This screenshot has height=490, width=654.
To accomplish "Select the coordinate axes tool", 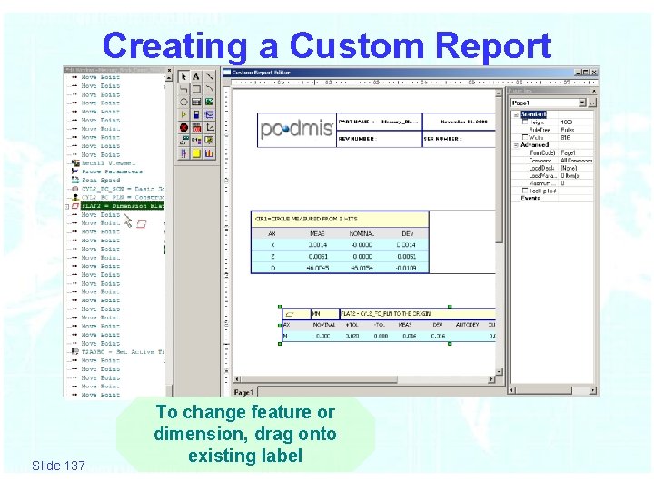I will click(x=210, y=128).
